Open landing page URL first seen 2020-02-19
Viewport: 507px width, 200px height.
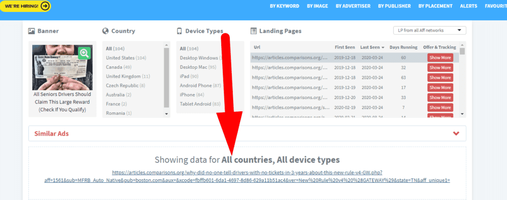tap(291, 107)
